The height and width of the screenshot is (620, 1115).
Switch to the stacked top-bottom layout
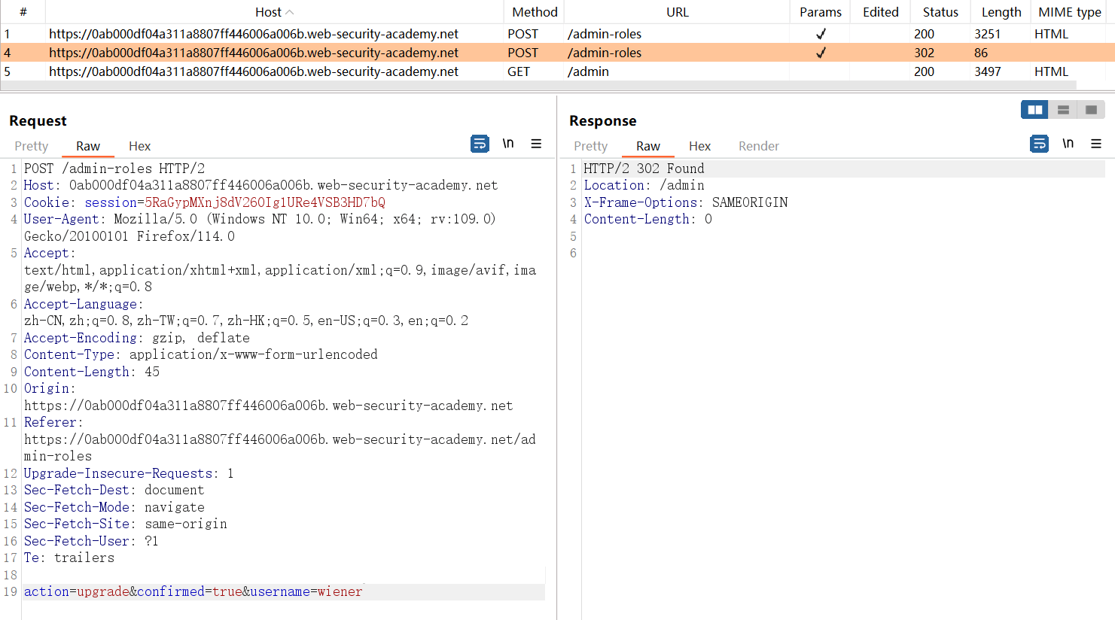[1063, 110]
